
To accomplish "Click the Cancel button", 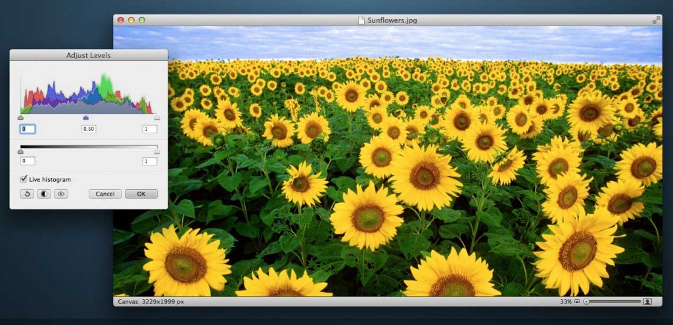I will pyautogui.click(x=105, y=194).
